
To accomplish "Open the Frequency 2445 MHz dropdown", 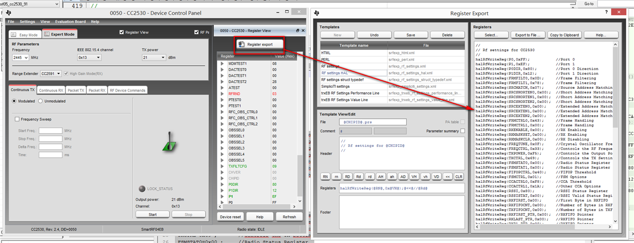I will tap(21, 58).
